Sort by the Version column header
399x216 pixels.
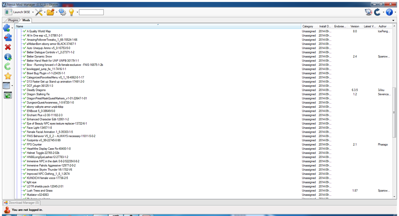click(355, 26)
